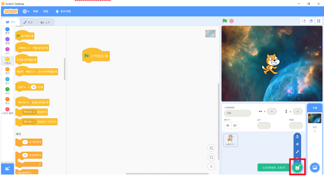Open 메시지1 dropdown in 방송하기 block
The height and width of the screenshot is (176, 324).
(29, 112)
